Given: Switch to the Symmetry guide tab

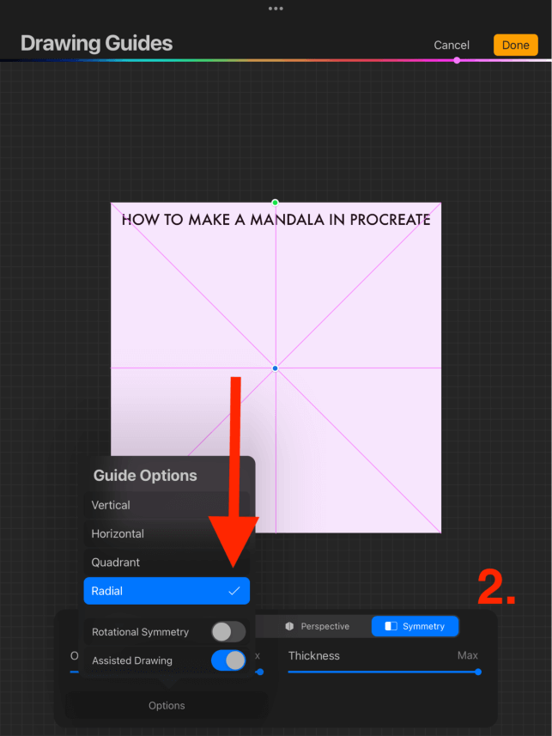Looking at the screenshot, I should point(415,626).
